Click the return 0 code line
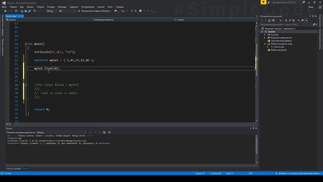This screenshot has height=182, width=323. [42, 110]
